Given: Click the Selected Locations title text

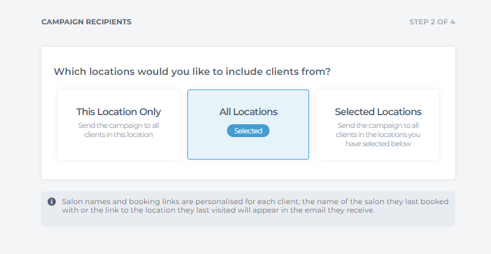Looking at the screenshot, I should click(378, 111).
